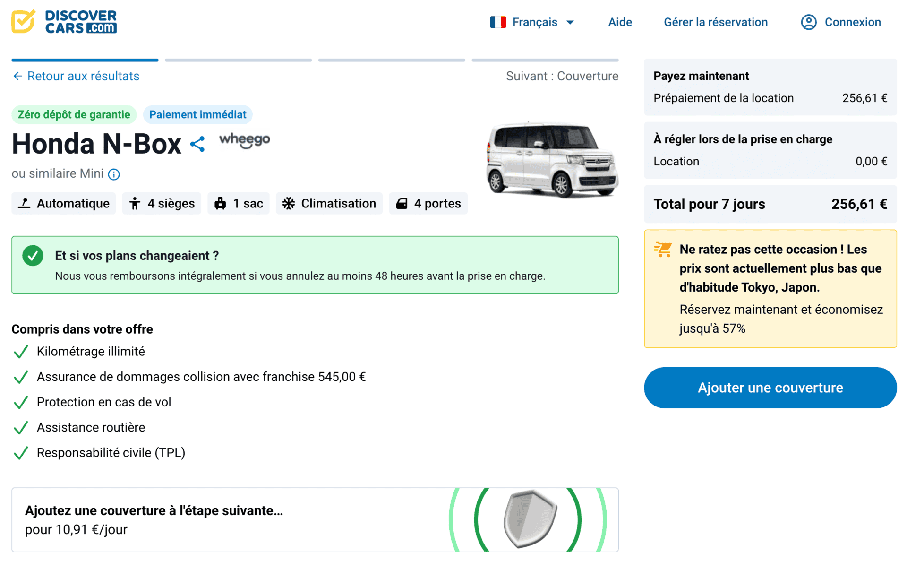Click the 4 sièges person icon
907x561 pixels.
coord(135,203)
